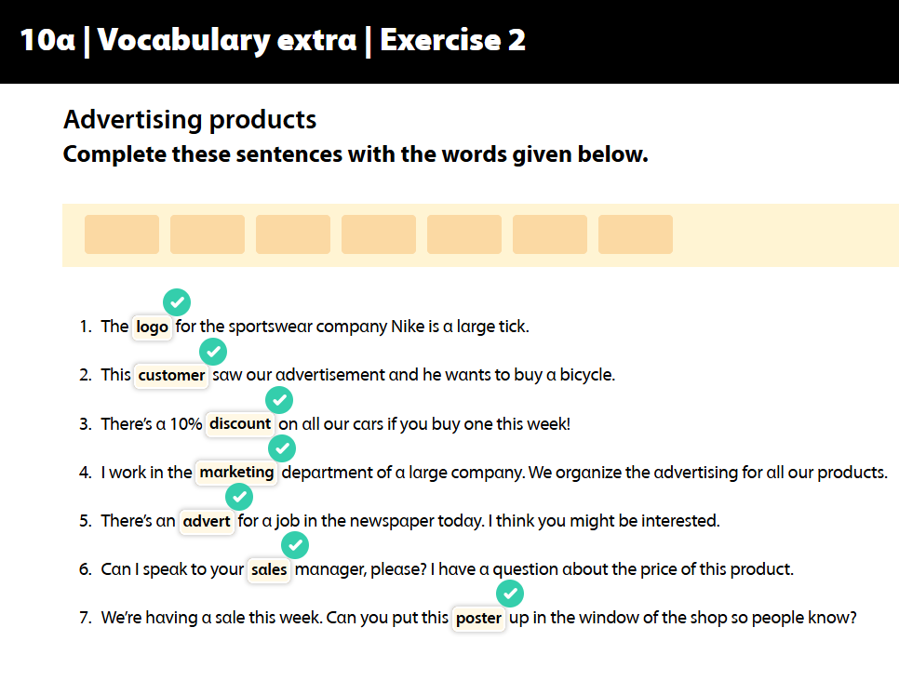Image resolution: width=899 pixels, height=681 pixels.
Task: Click the green checkmark above the sales answer
Action: [x=294, y=545]
